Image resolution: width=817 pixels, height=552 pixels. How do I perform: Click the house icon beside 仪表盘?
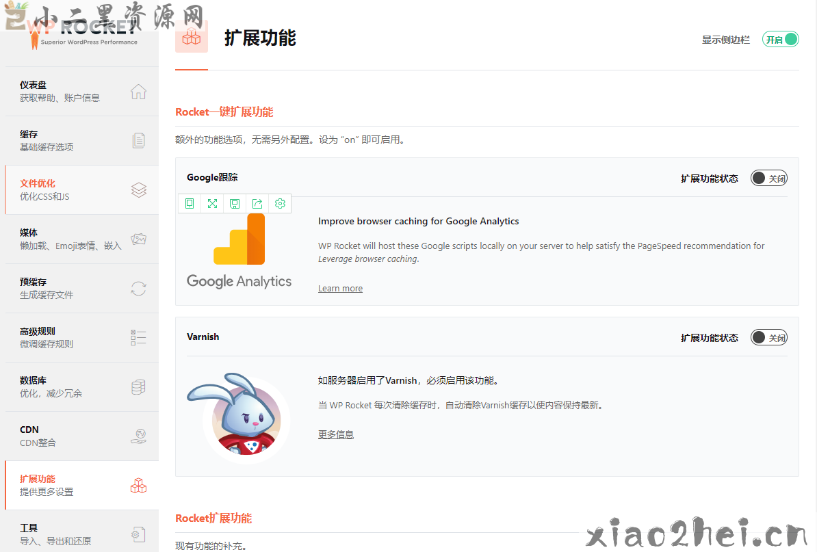pyautogui.click(x=138, y=92)
